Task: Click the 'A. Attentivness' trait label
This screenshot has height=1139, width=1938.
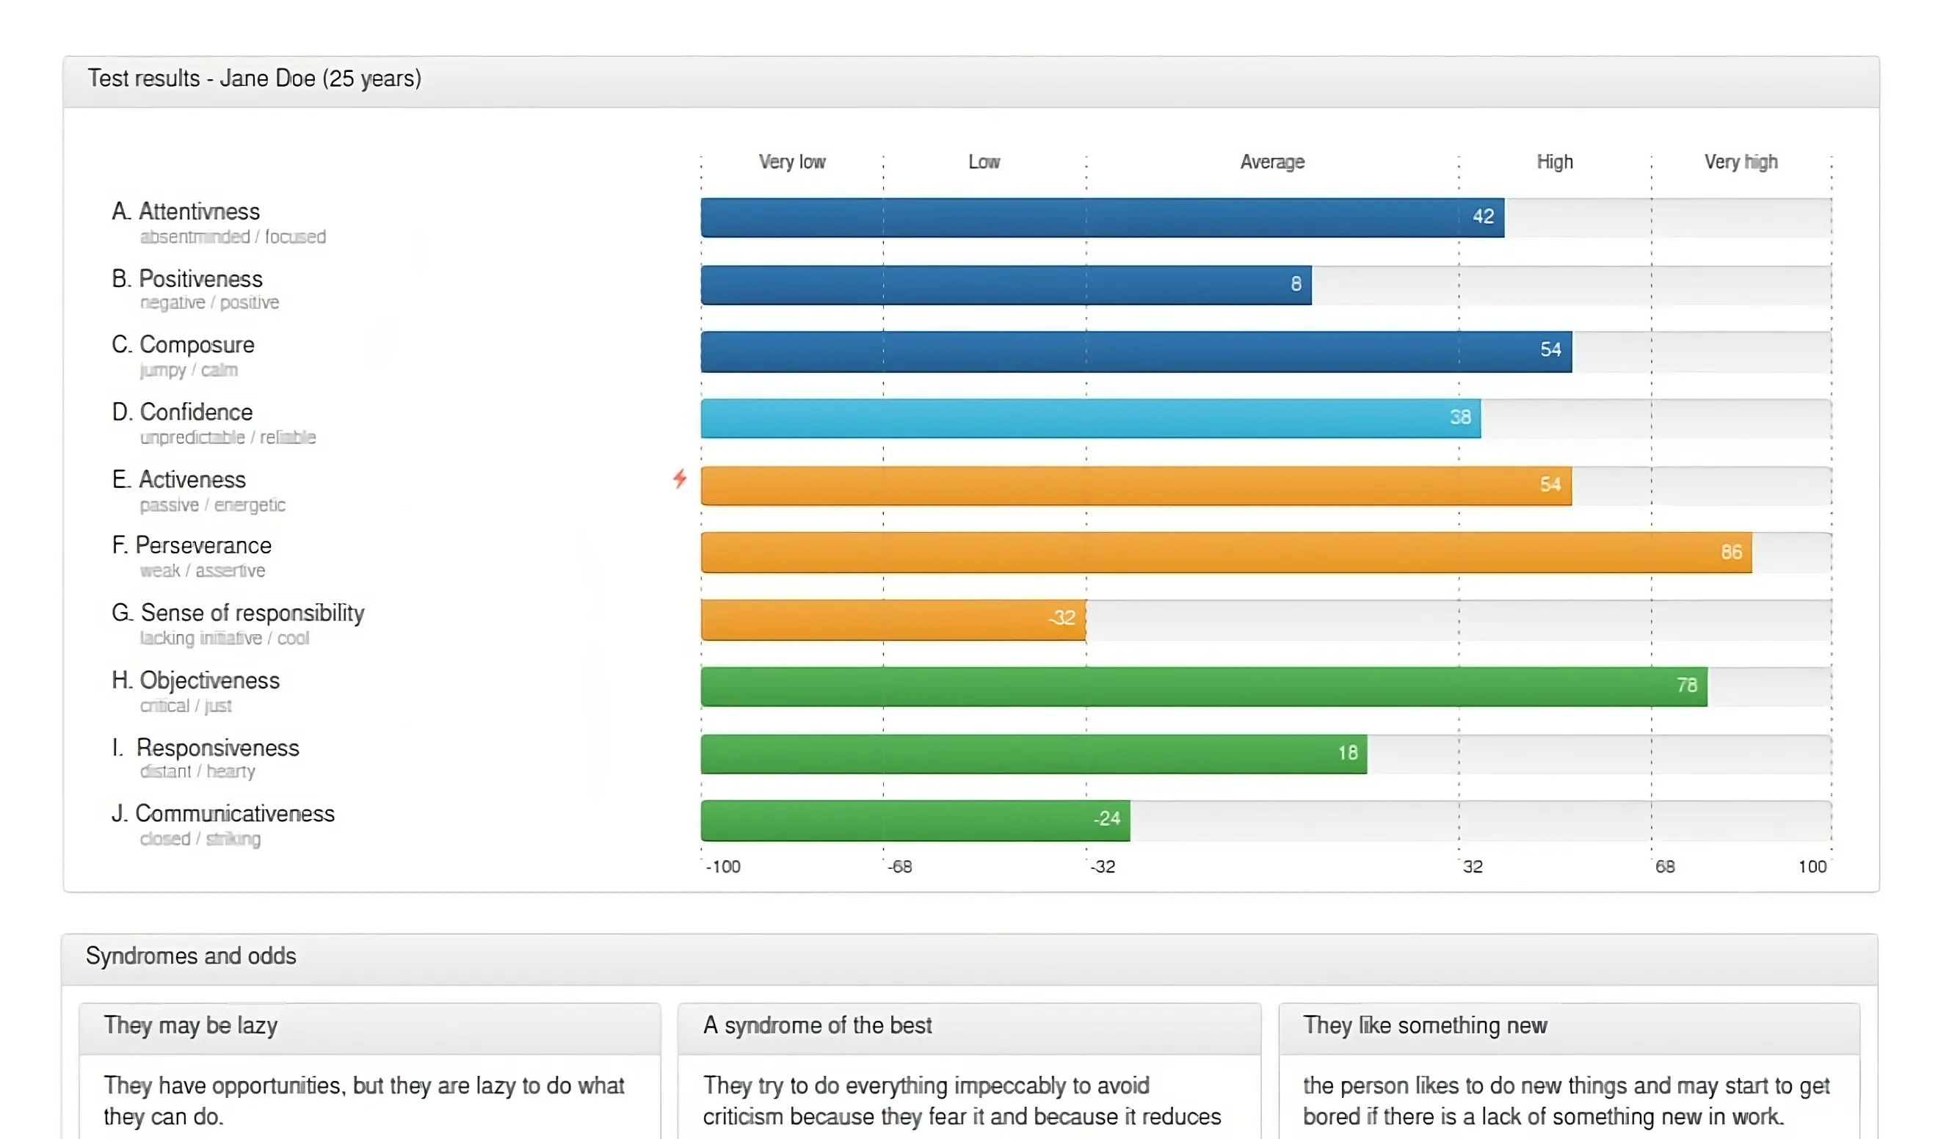Action: 185,211
